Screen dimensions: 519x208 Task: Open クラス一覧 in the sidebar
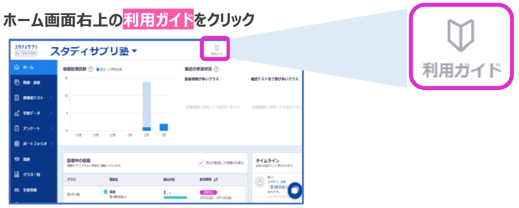[33, 175]
